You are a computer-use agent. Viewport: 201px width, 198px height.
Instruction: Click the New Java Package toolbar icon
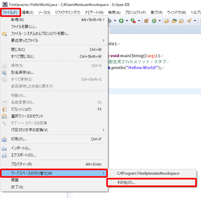146,21
